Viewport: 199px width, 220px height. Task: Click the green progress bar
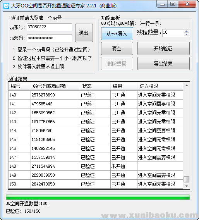point(98,197)
